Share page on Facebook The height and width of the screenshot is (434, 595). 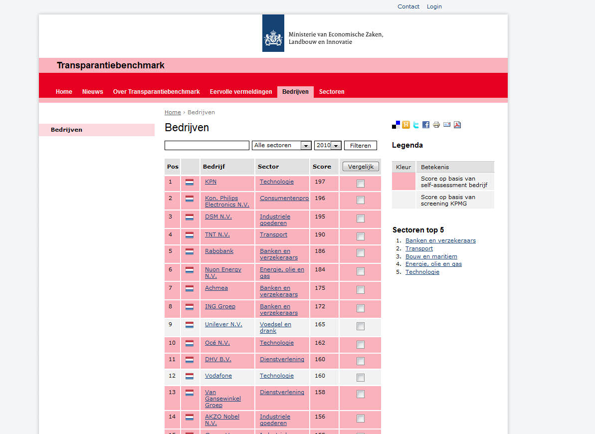(x=426, y=125)
